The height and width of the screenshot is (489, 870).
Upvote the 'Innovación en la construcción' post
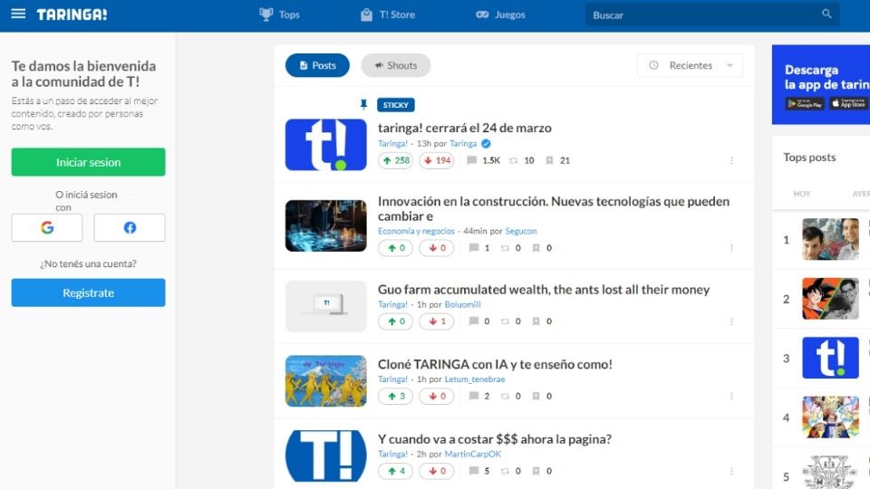(x=396, y=248)
